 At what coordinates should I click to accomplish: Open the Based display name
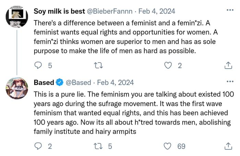click(44, 83)
